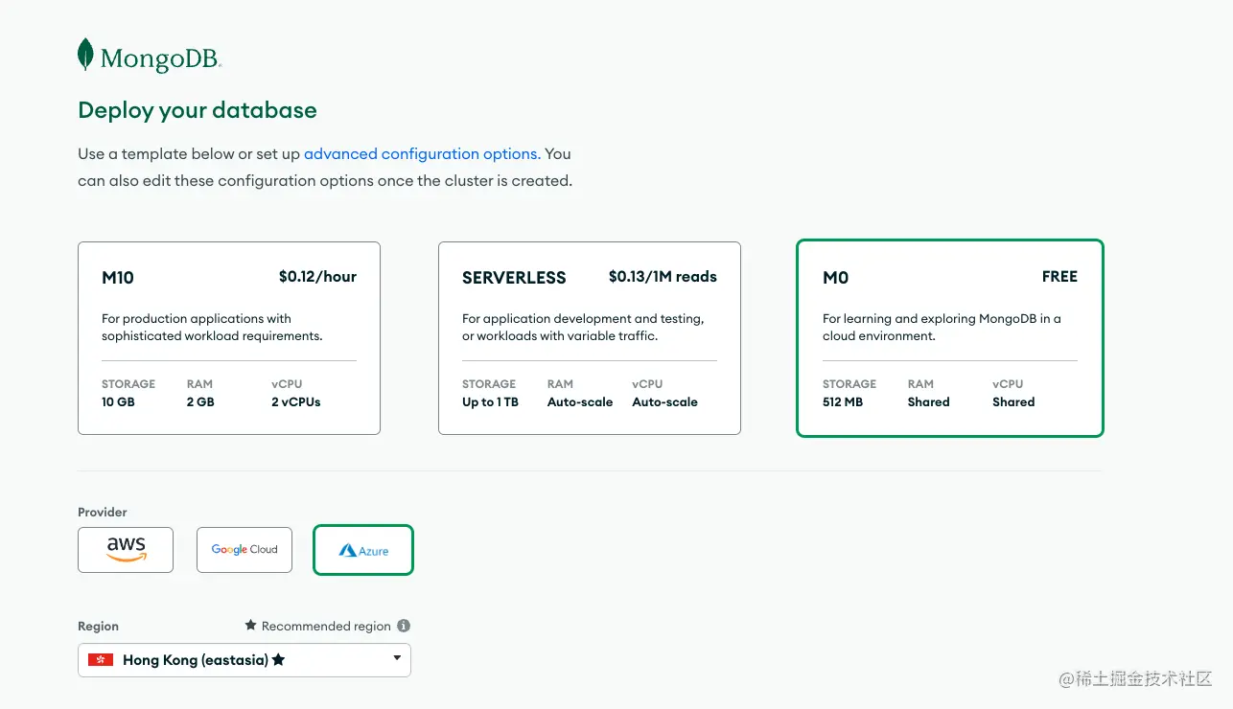Image resolution: width=1233 pixels, height=709 pixels.
Task: Click the 10 GB storage value
Action: [x=118, y=402]
